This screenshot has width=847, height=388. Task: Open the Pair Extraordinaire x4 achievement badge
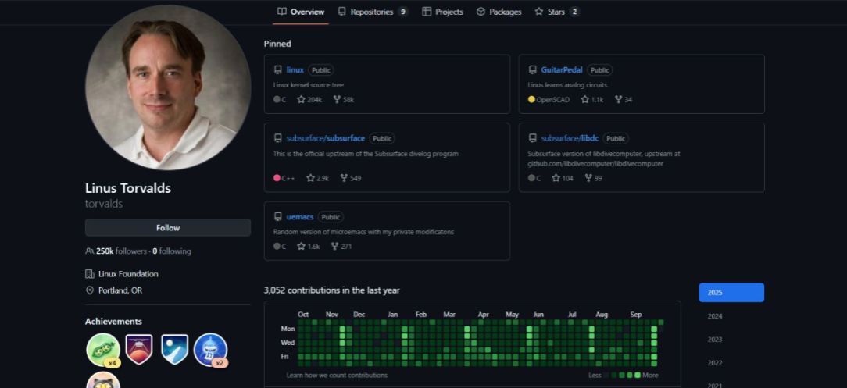103,351
